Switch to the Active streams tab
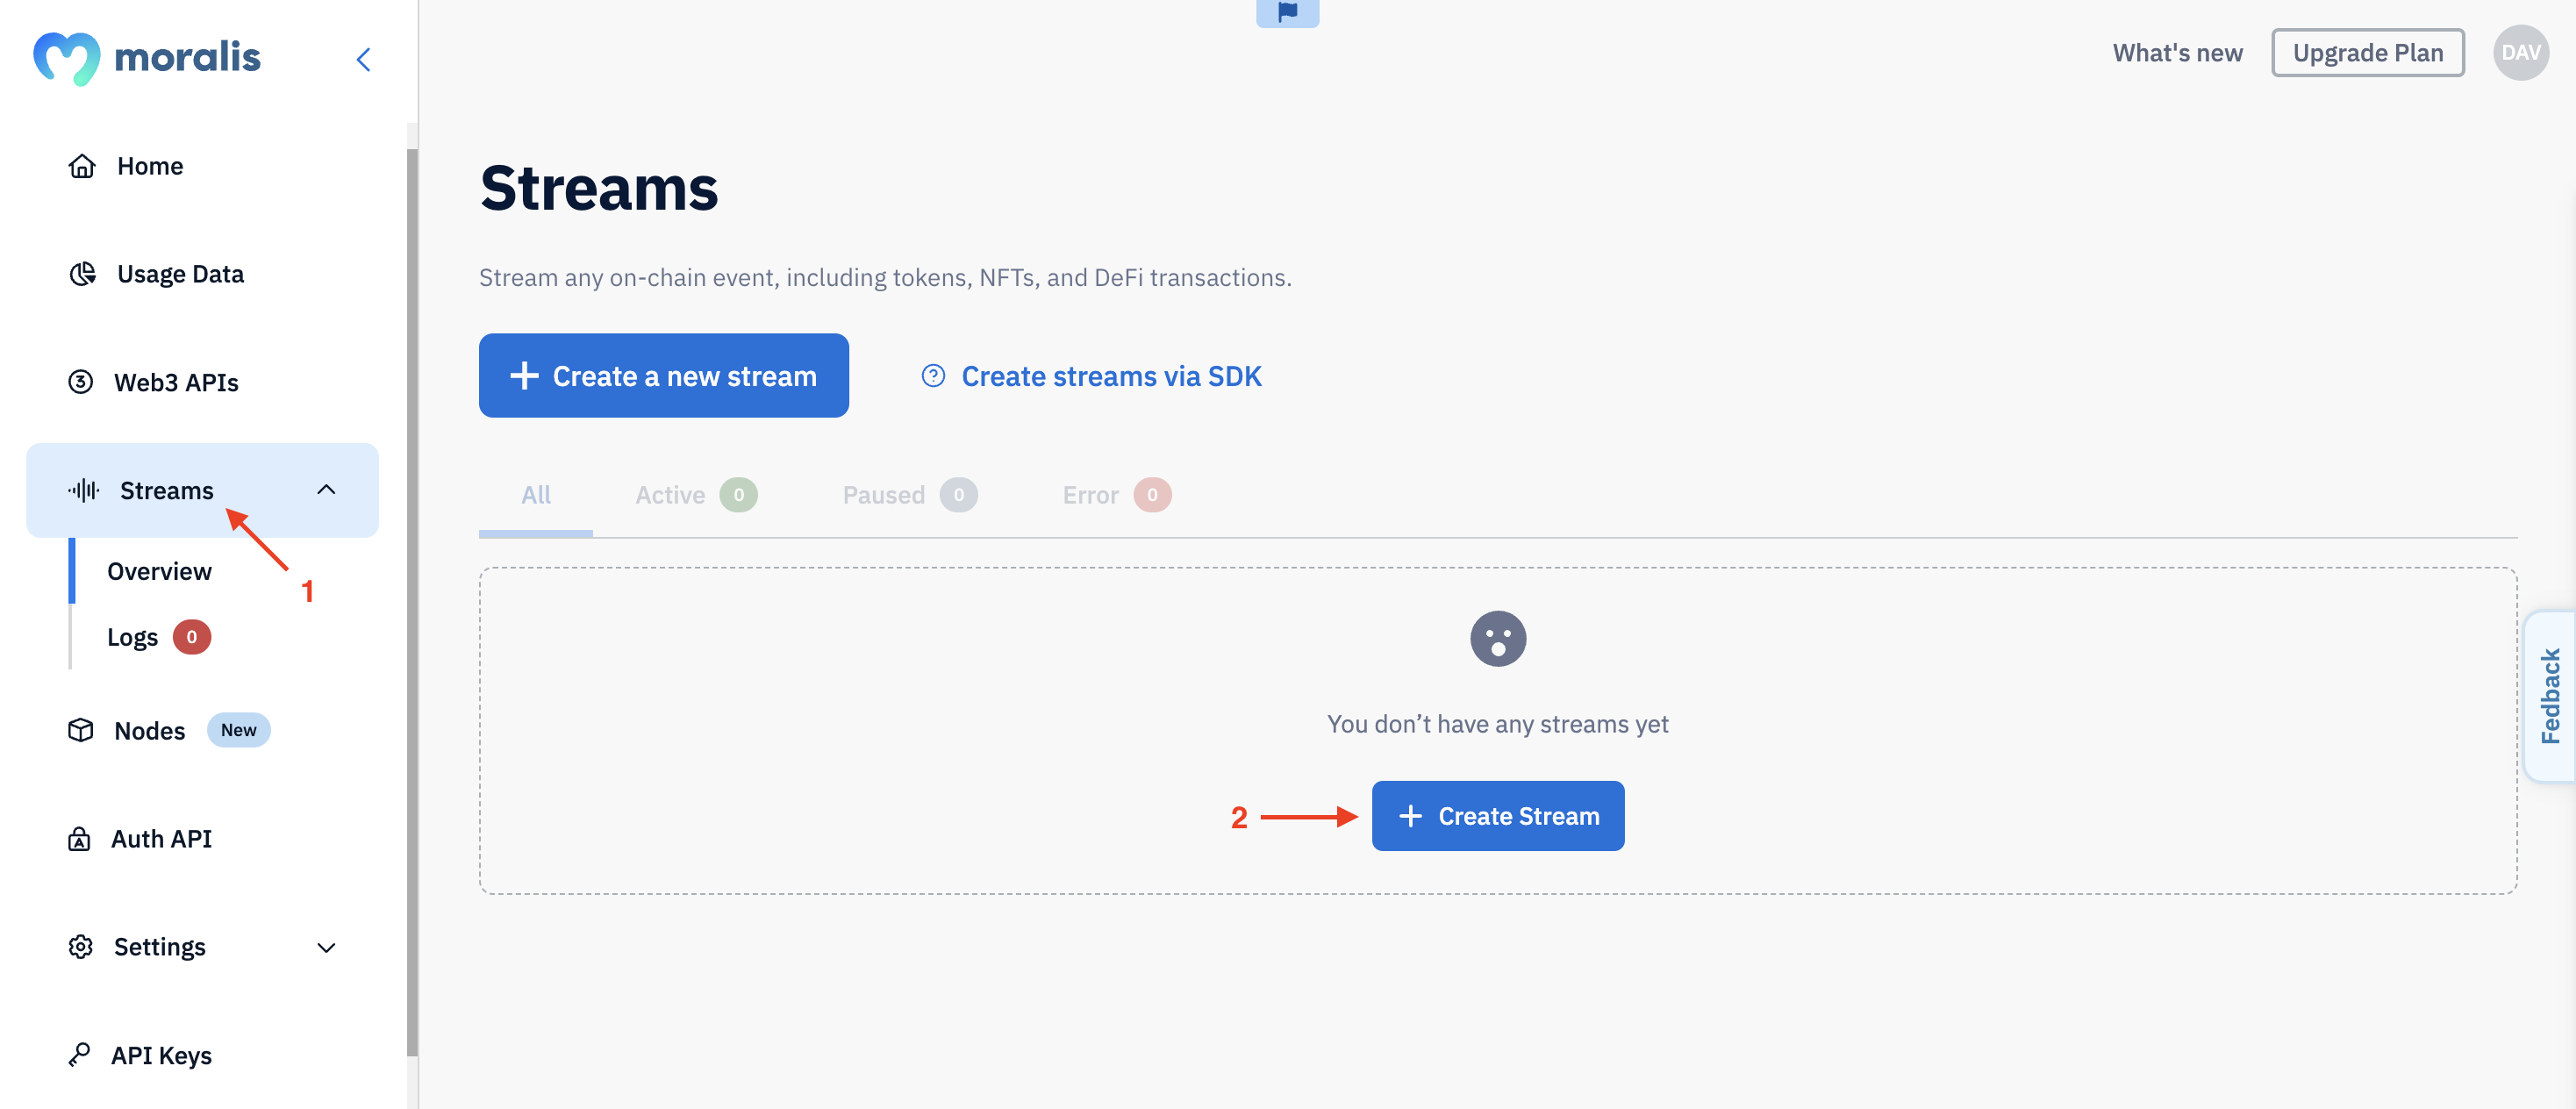The image size is (2576, 1109). [x=697, y=495]
